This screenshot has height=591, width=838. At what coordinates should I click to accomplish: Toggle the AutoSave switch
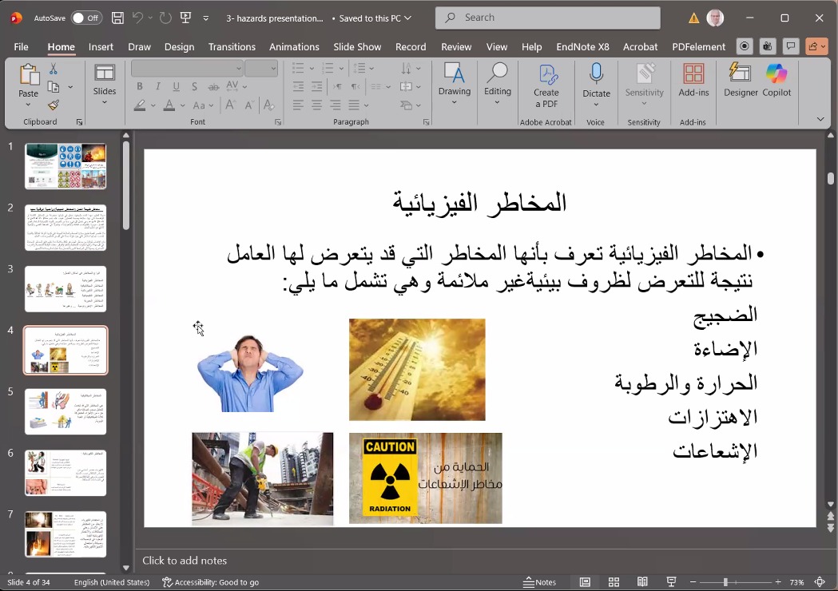pyautogui.click(x=86, y=18)
